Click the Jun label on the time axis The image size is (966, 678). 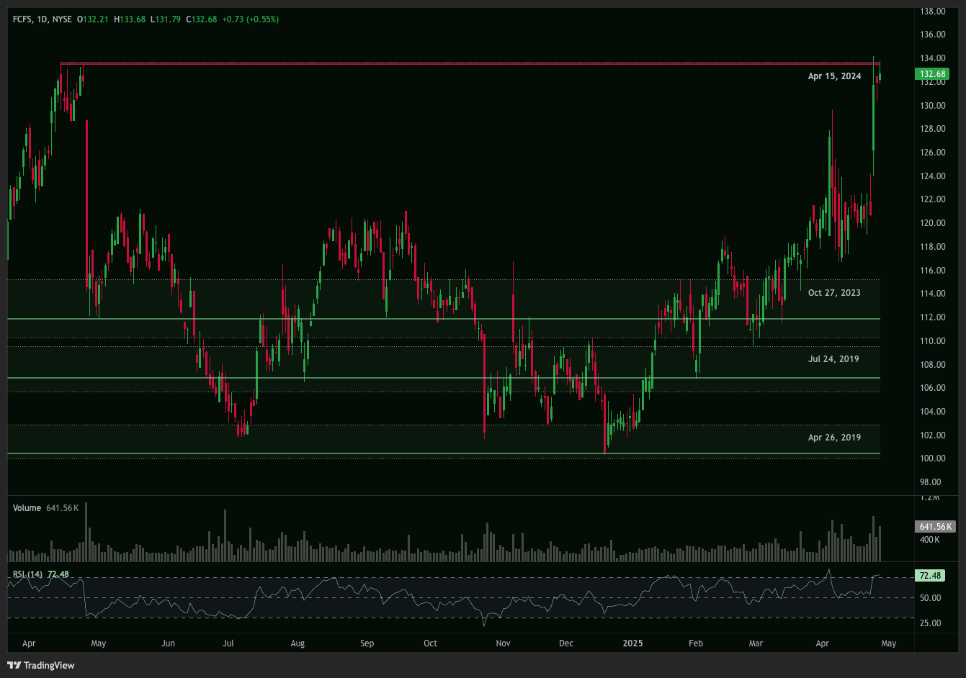coord(167,643)
